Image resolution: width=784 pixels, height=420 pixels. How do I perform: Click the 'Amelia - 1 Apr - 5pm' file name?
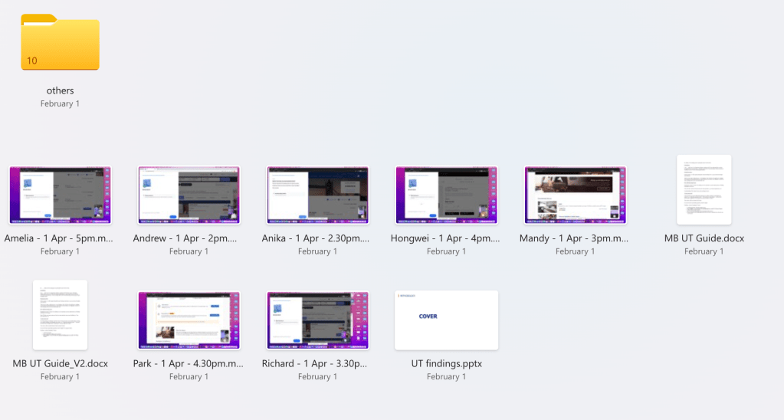[60, 238]
